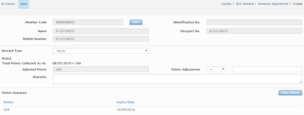Sort by Points column header
Screen dimensions: 304x115
coord(8,102)
